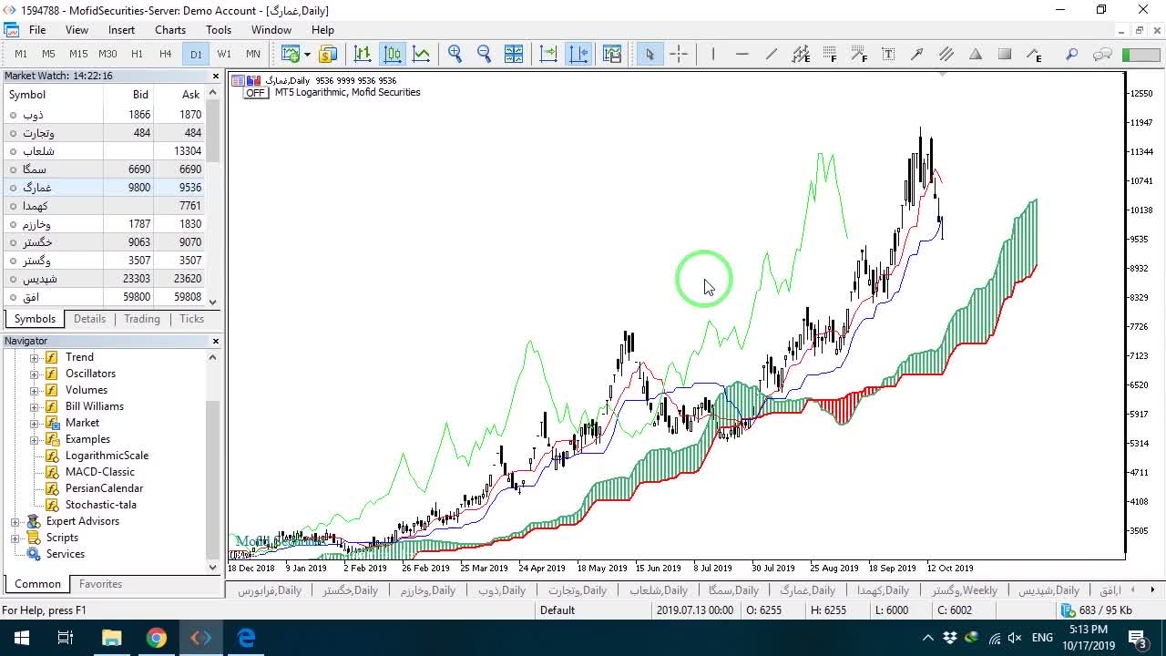Set timeframe to D1
The image size is (1166, 656).
coord(196,55)
